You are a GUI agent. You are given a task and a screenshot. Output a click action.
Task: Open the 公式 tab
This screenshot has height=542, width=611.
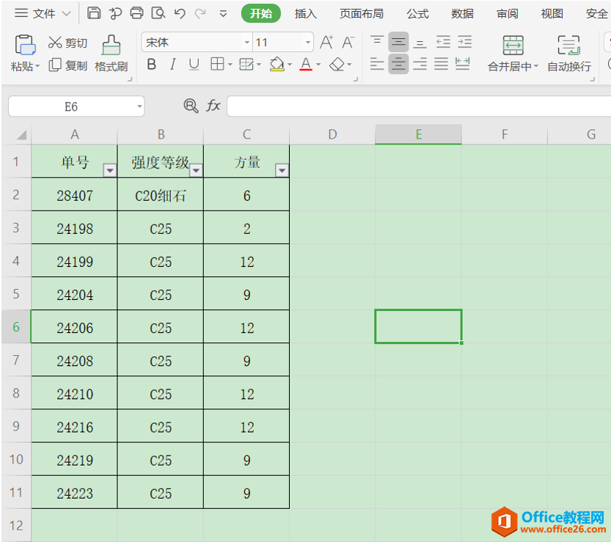417,14
